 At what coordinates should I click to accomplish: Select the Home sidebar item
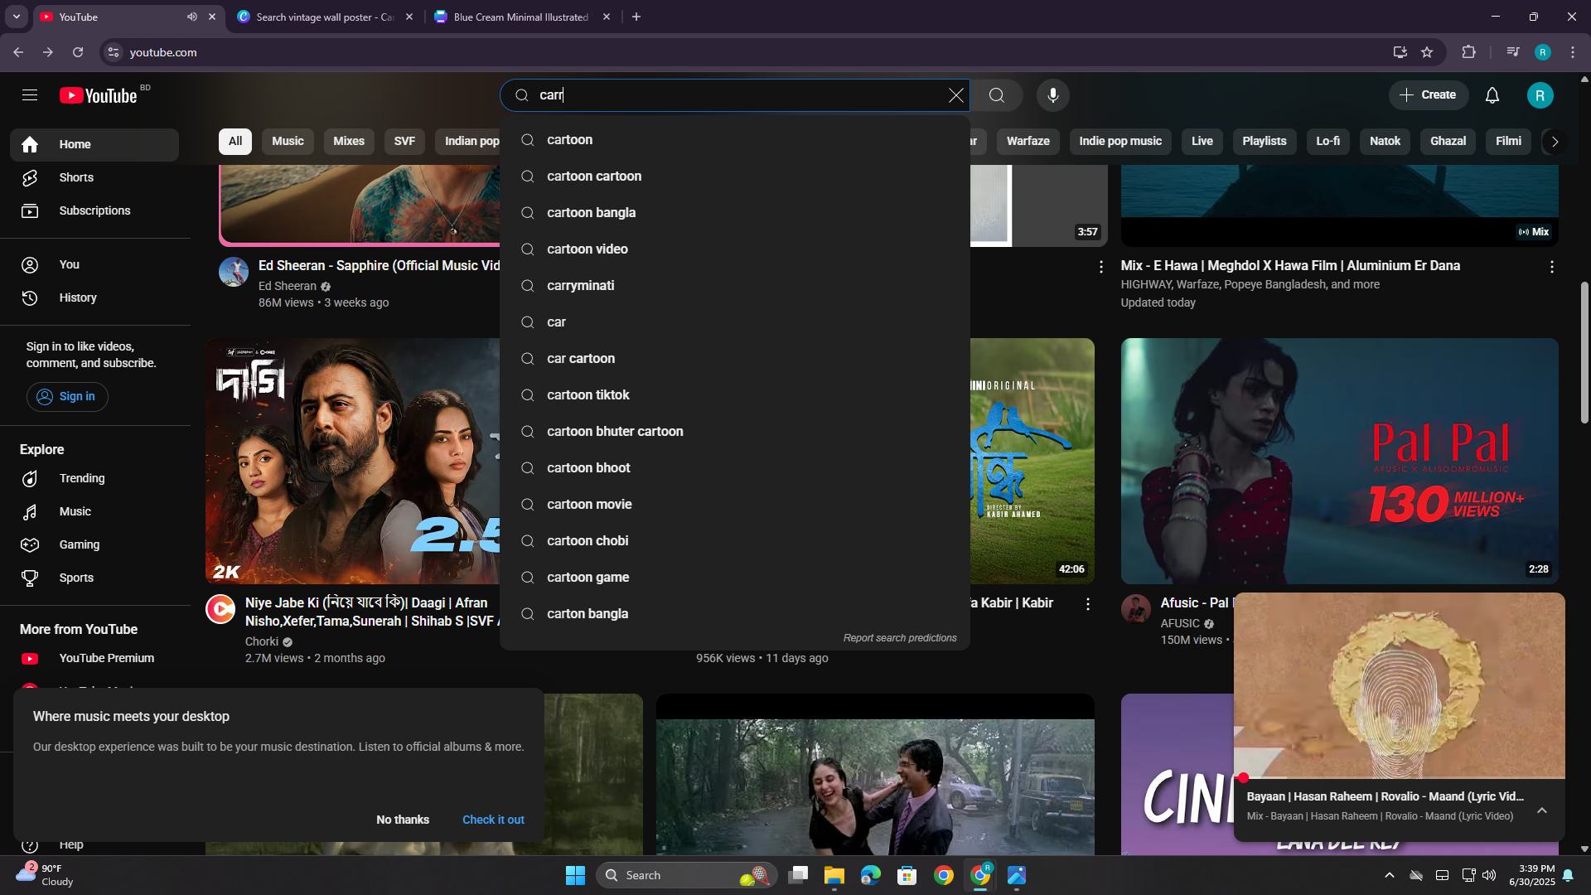[x=94, y=144]
